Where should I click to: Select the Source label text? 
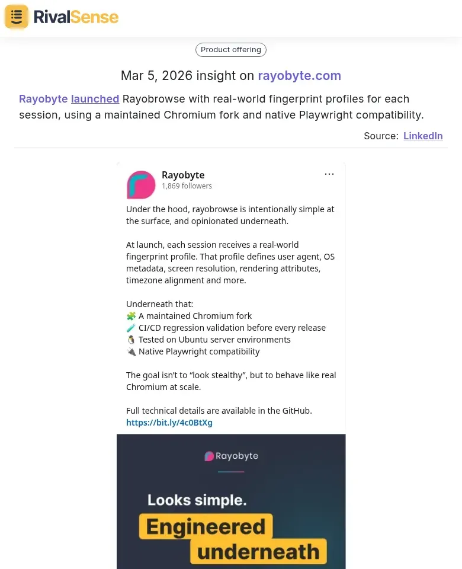[x=380, y=136]
